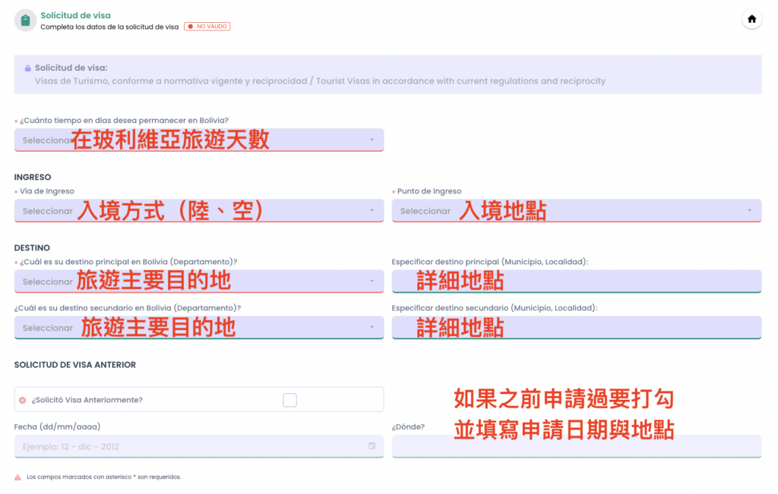
Task: Check the Solicitó Visa Anteriormente checkbox
Action: click(x=289, y=400)
